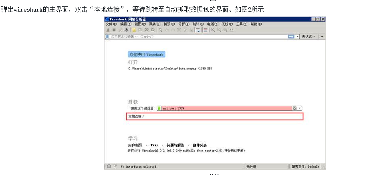Click 'No interfaces selected' status text
This screenshot has height=175, width=369.
tap(138, 167)
